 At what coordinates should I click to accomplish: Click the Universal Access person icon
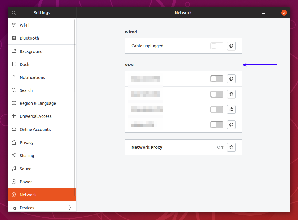click(x=14, y=116)
